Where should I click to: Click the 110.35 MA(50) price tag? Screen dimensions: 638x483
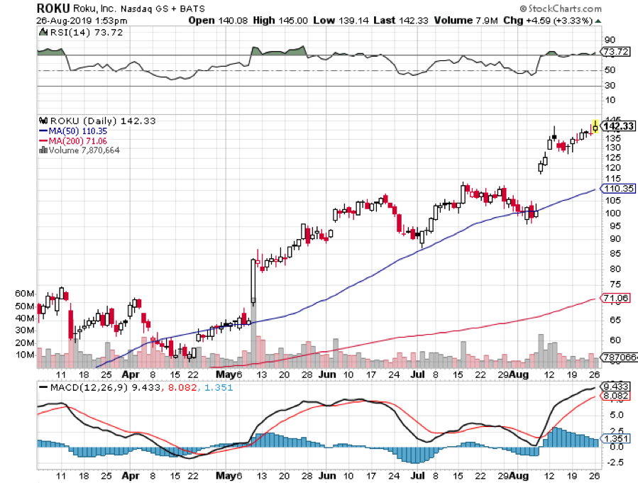(618, 189)
